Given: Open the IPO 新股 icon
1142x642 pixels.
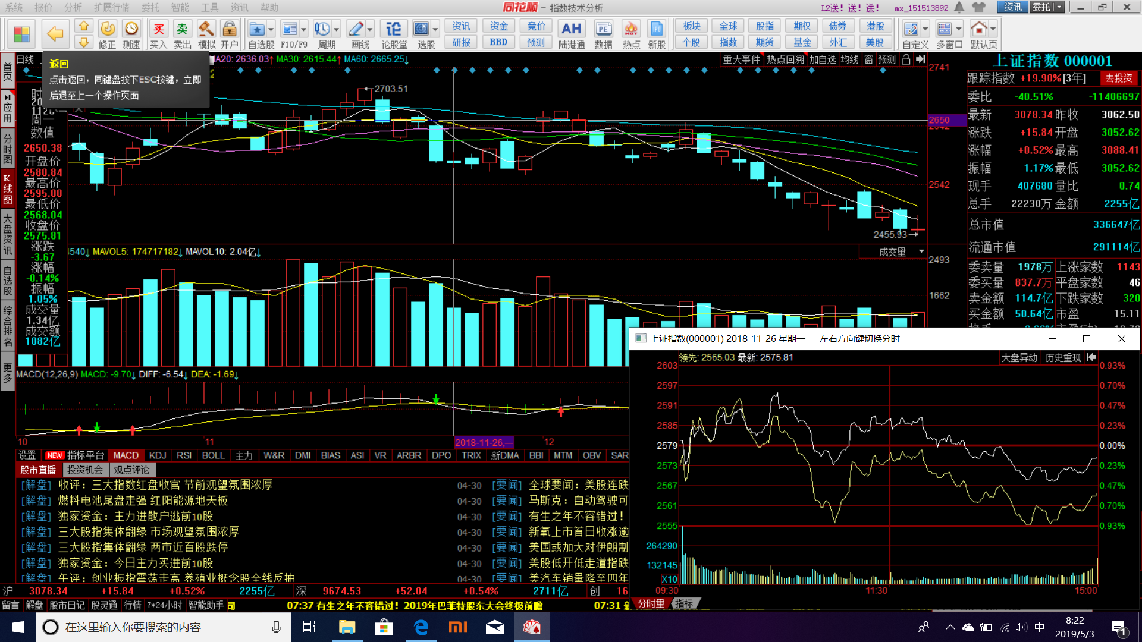Looking at the screenshot, I should click(657, 29).
